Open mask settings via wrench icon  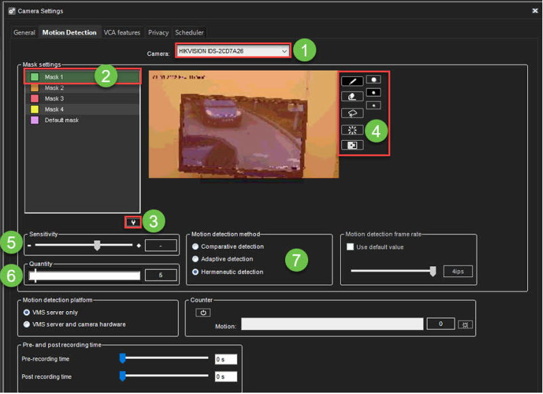click(133, 222)
